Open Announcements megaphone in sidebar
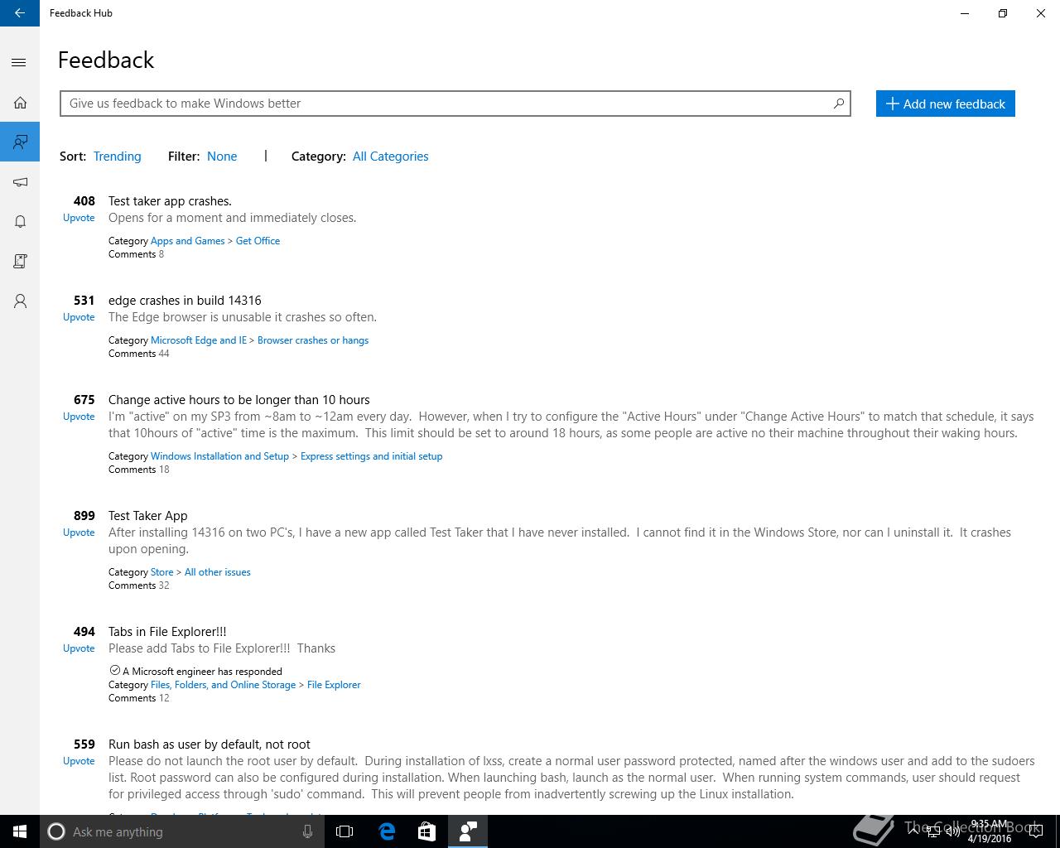The image size is (1060, 848). pos(20,182)
